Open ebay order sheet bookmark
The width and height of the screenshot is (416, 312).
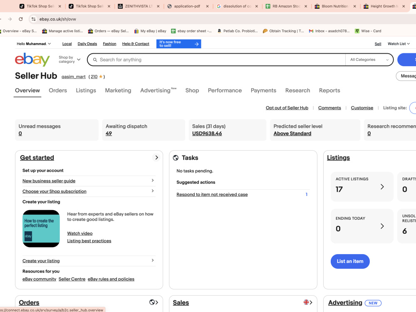pyautogui.click(x=191, y=31)
